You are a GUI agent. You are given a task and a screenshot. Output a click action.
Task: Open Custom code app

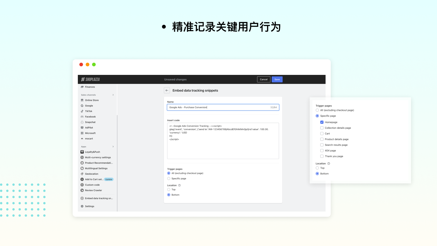coord(92,185)
